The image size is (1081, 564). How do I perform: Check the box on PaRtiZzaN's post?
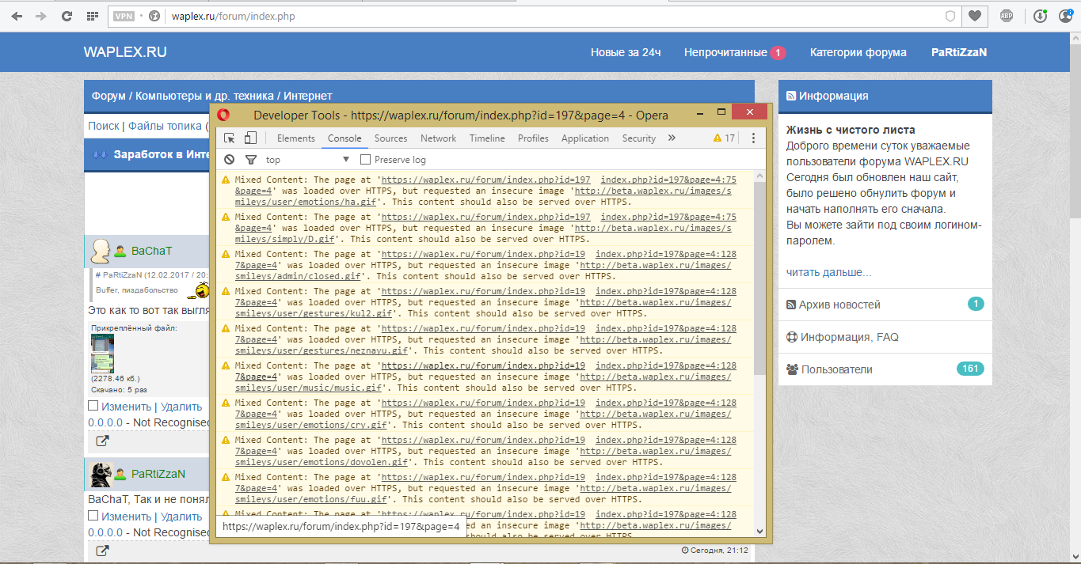click(93, 516)
